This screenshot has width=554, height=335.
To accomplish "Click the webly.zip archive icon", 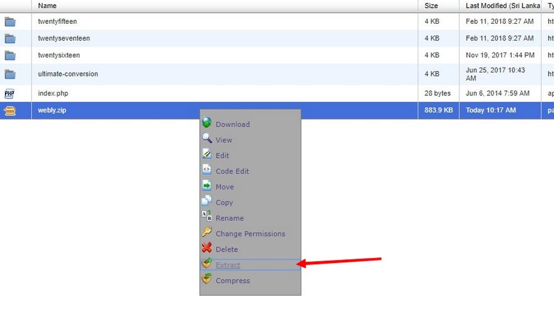I will [x=10, y=111].
